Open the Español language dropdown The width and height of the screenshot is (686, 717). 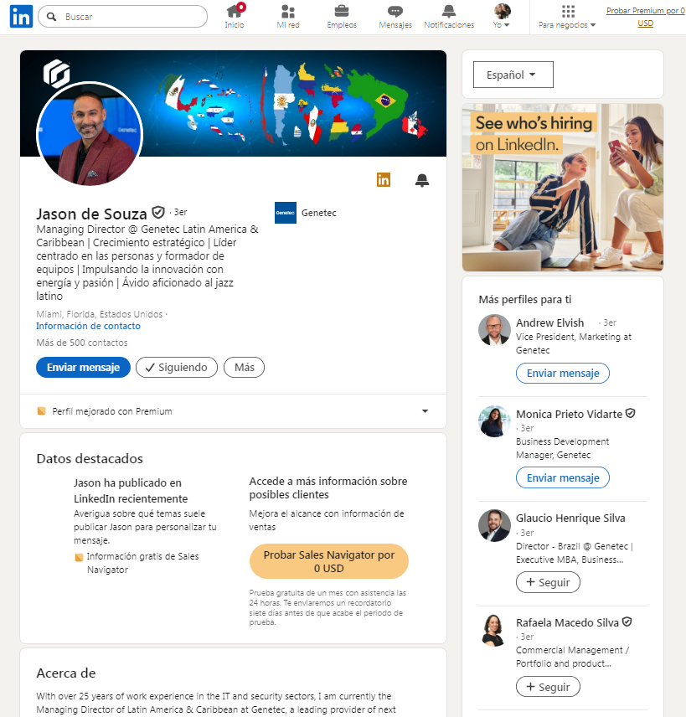coord(513,75)
